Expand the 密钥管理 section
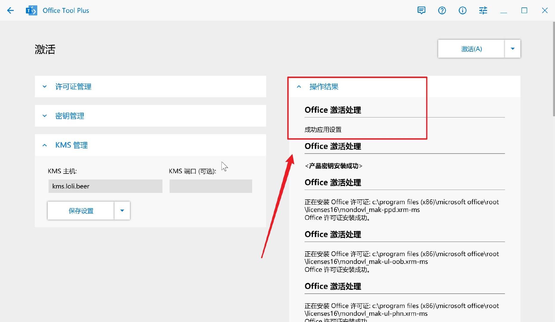Viewport: 555px width, 322px height. 150,116
